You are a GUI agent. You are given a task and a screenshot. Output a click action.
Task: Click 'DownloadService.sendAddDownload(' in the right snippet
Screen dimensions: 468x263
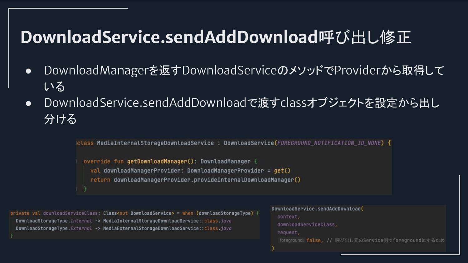(x=318, y=209)
